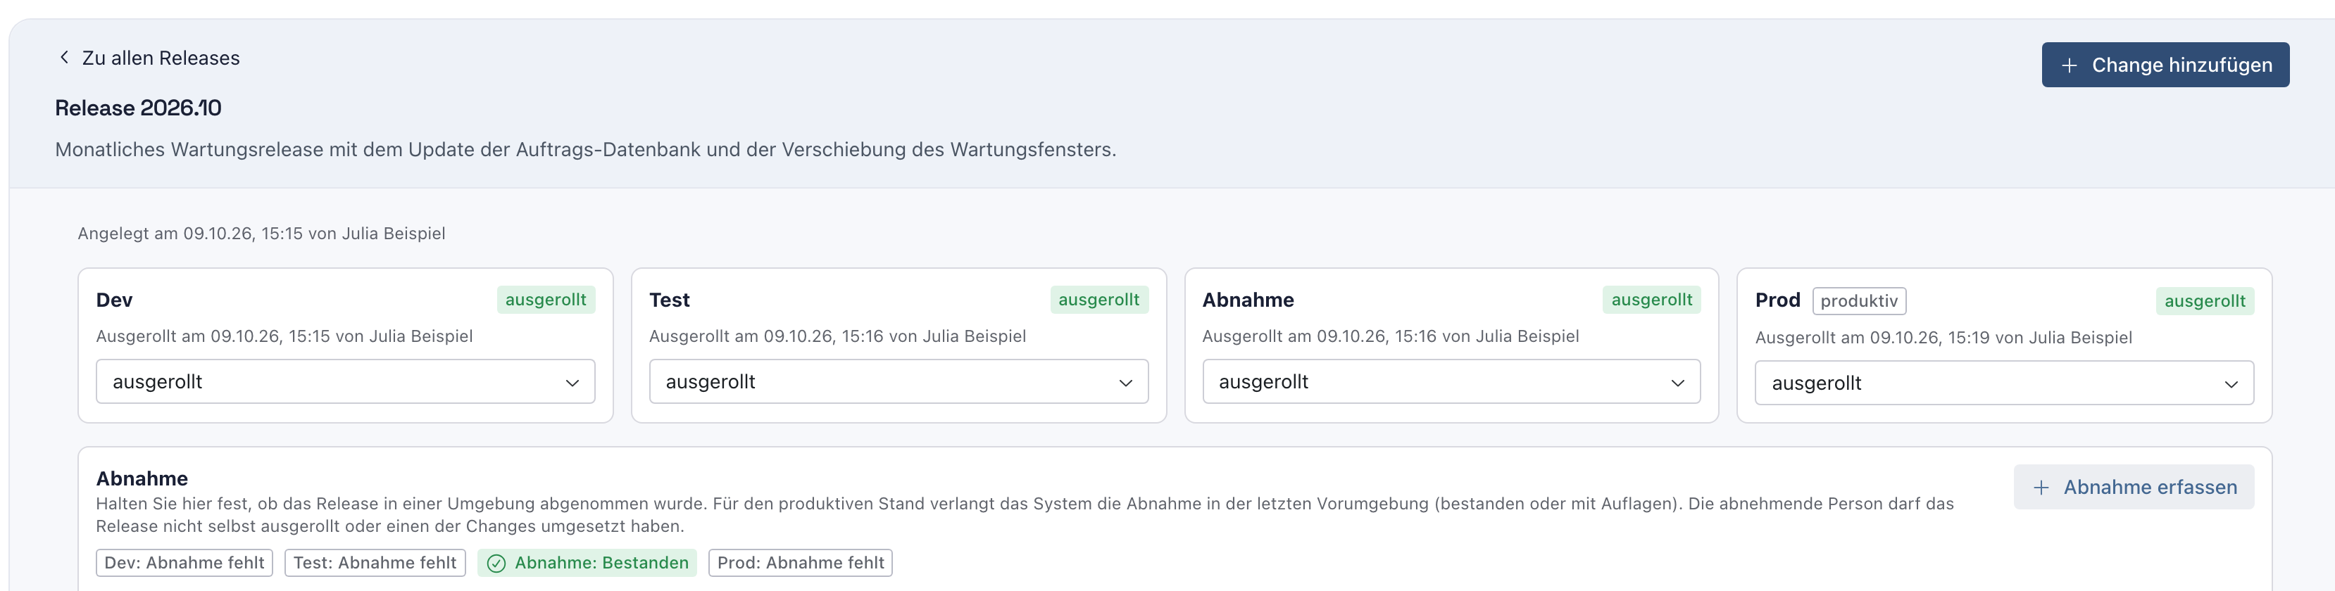Click the green 'ausgerollt' badge in Prod card
This screenshot has height=591, width=2335.
[2205, 301]
